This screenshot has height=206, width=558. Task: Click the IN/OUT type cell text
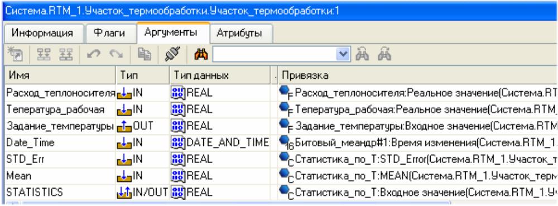150,193
